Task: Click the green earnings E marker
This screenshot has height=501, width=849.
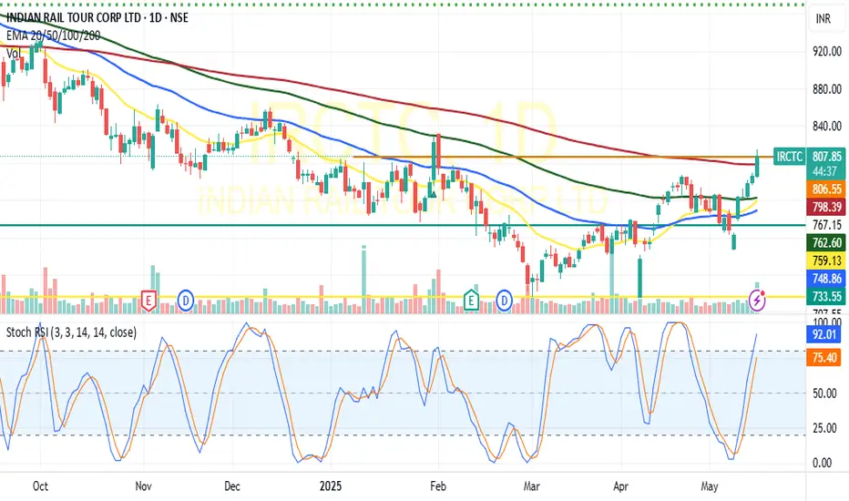Action: [x=471, y=300]
